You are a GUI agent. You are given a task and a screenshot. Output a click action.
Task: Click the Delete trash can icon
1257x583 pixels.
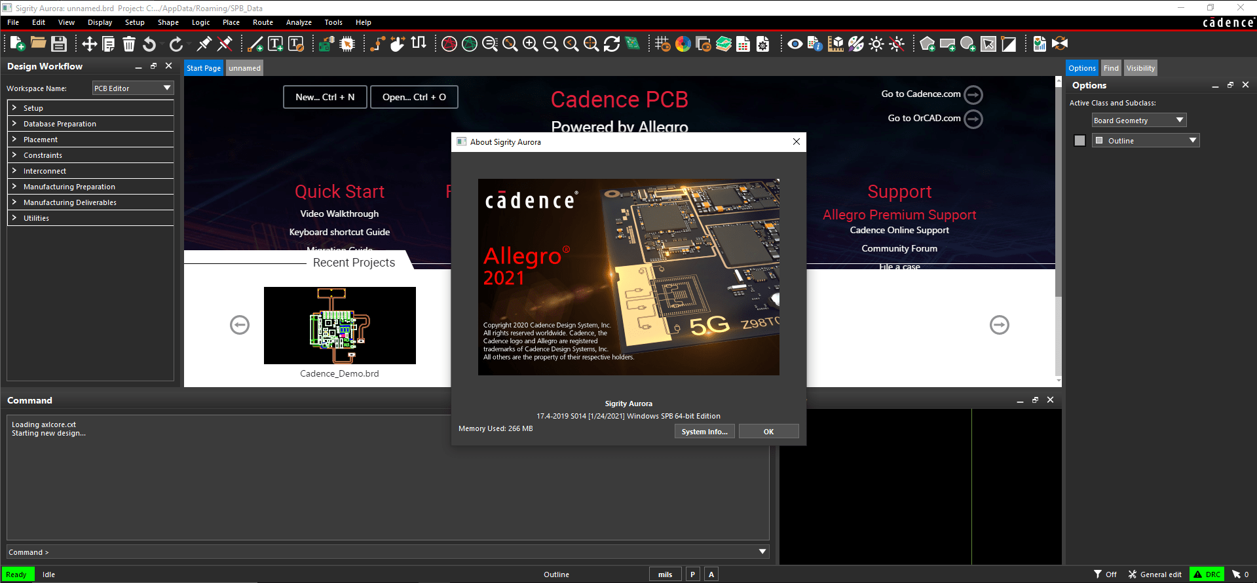[x=129, y=44]
